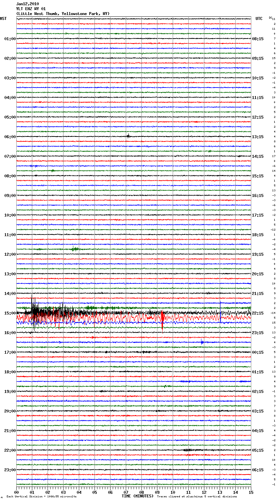Select the 12:00 MST time label
The image size is (277, 501).
tap(10, 254)
